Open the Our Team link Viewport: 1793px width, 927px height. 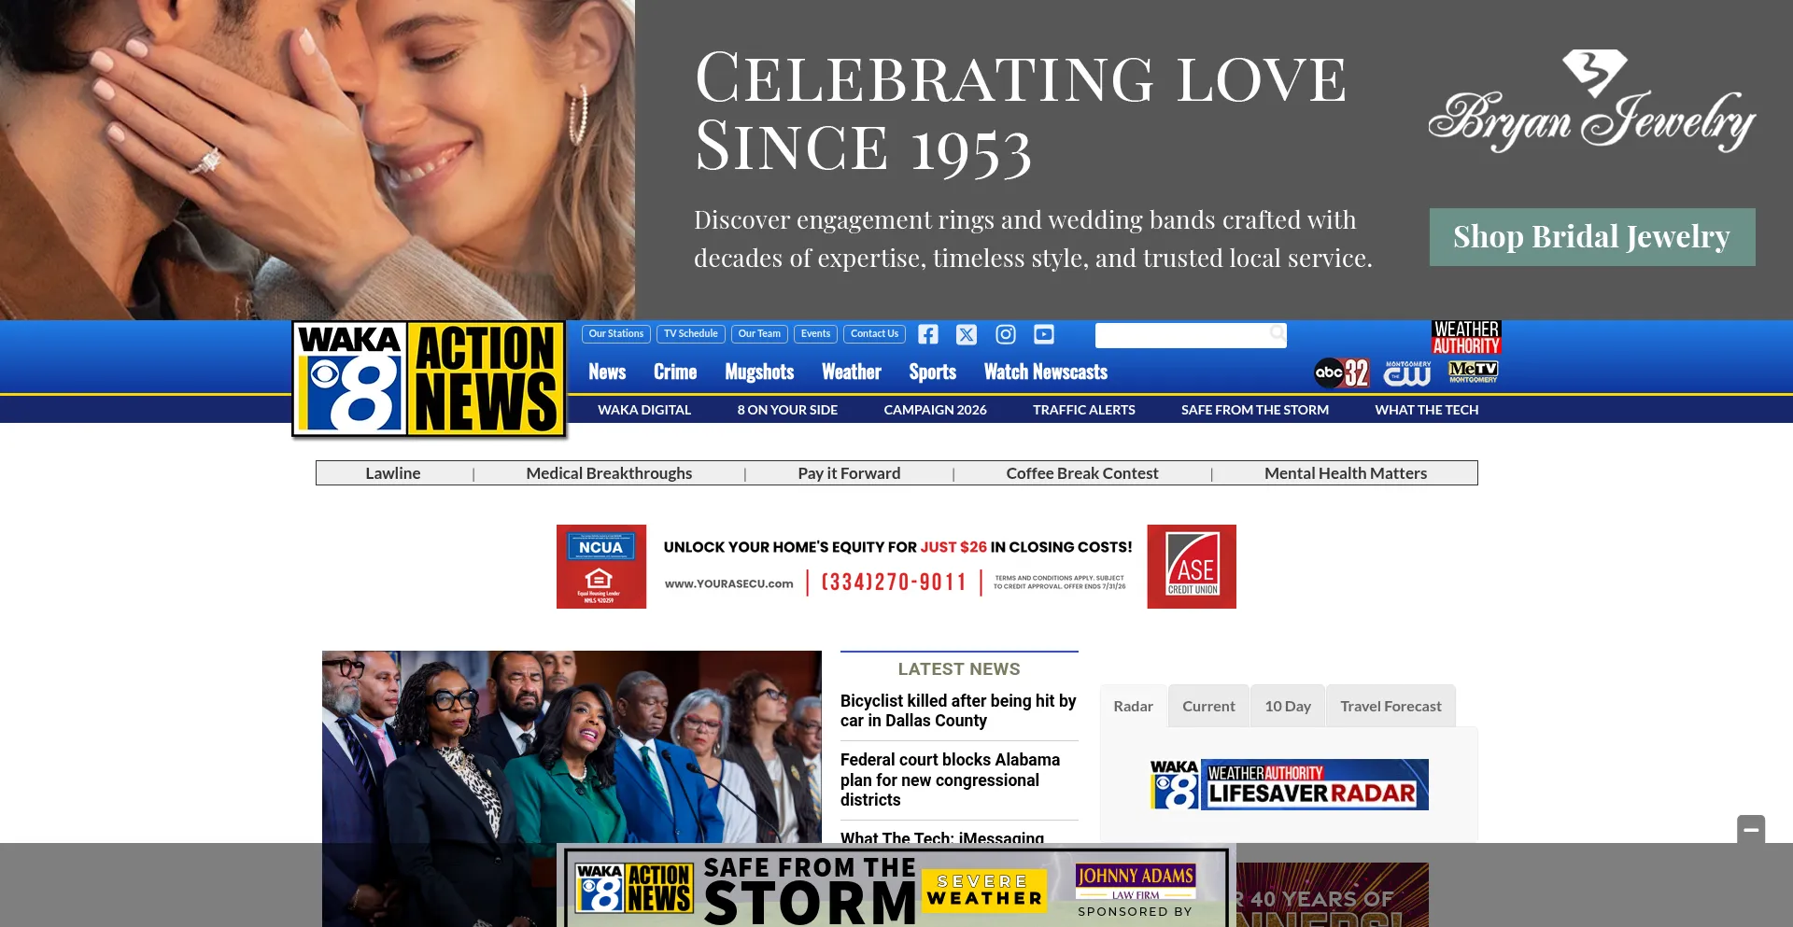pyautogui.click(x=759, y=334)
